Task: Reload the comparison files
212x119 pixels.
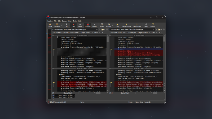Action: point(153,25)
